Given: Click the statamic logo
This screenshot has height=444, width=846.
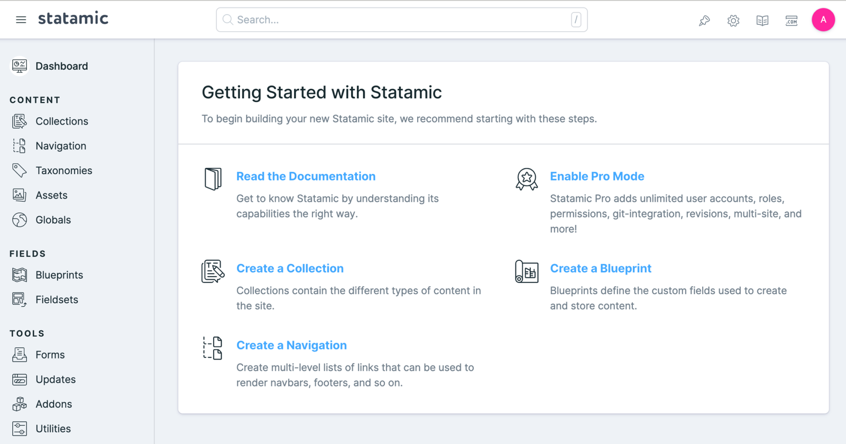Looking at the screenshot, I should point(73,19).
